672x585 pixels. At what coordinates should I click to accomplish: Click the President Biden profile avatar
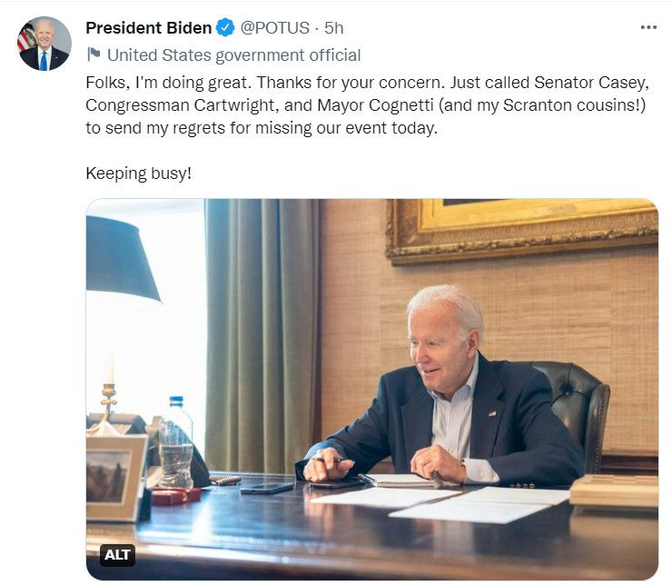point(44,44)
